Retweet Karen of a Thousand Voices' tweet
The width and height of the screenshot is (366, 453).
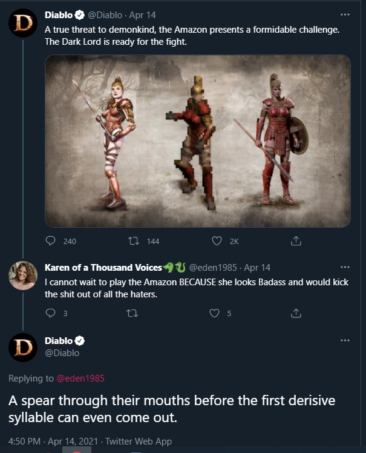131,313
